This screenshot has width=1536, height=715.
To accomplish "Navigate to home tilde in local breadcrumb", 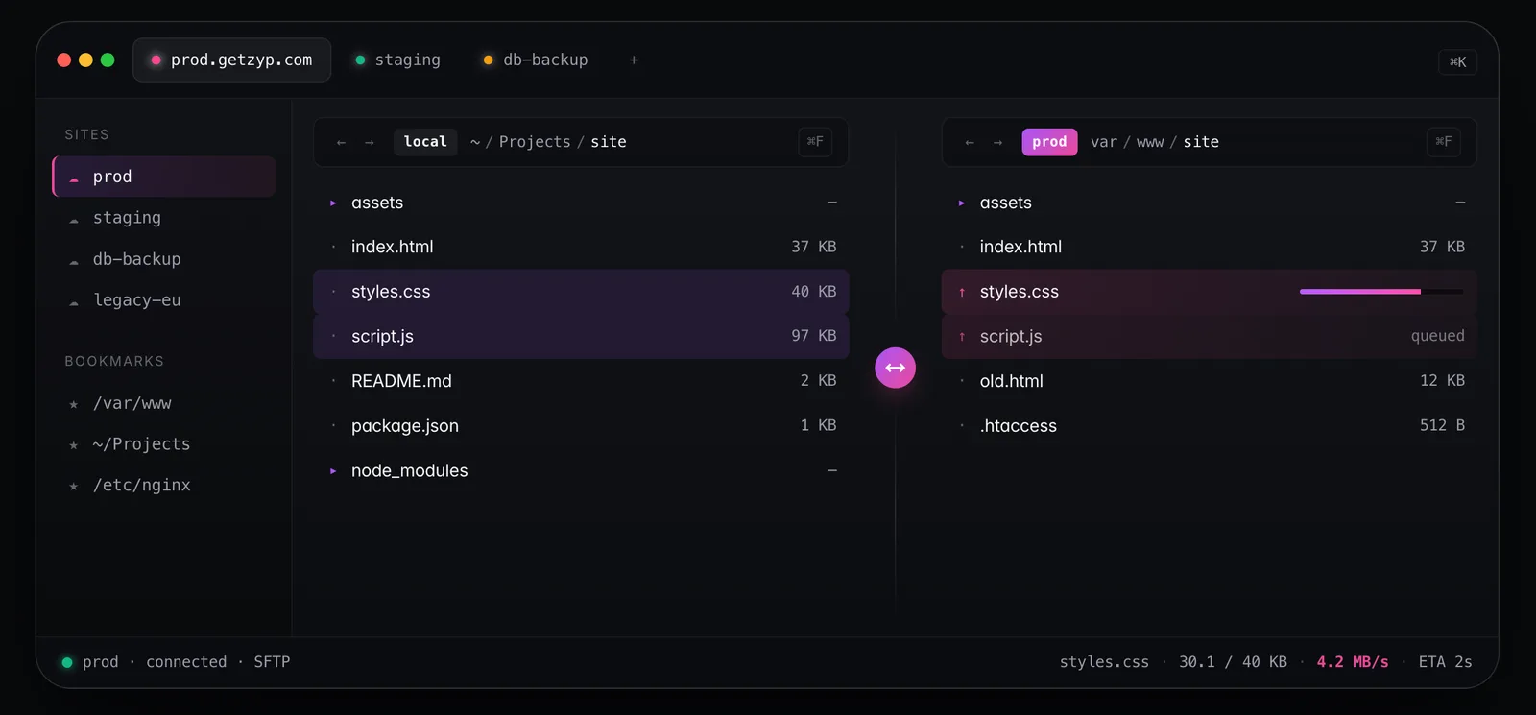I will point(475,142).
